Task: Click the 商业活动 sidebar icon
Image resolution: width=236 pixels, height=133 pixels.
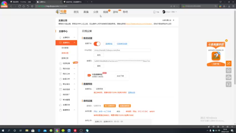Action: pos(60,84)
